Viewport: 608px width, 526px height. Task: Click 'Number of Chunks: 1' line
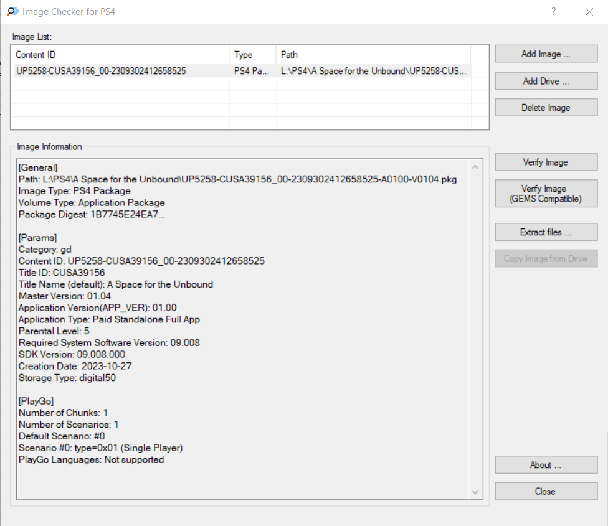pos(63,413)
